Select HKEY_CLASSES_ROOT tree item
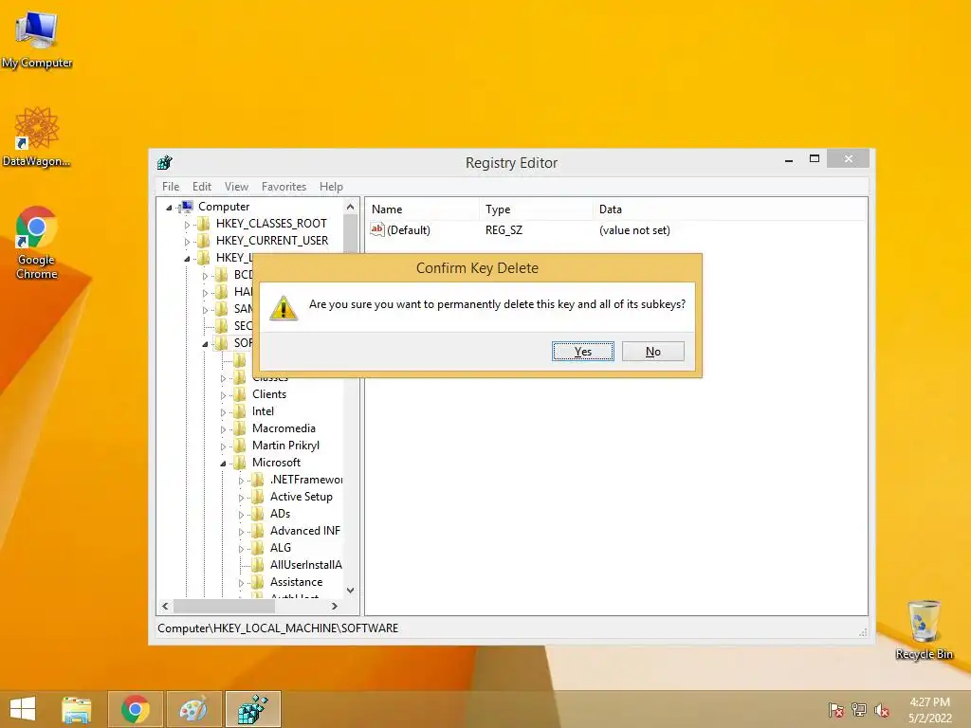Screen dimensions: 971x728 271,224
